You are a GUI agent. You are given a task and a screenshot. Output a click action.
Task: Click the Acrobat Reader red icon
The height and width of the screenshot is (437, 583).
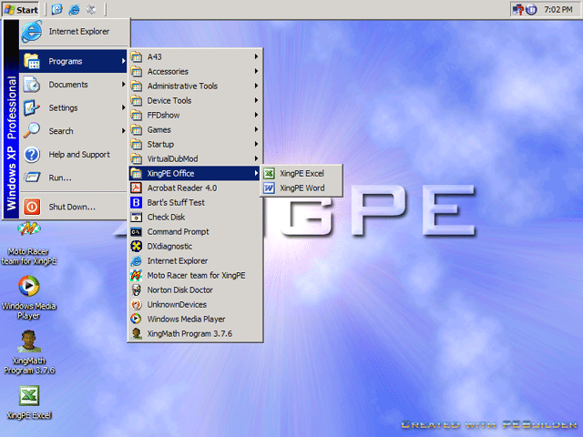click(x=136, y=188)
